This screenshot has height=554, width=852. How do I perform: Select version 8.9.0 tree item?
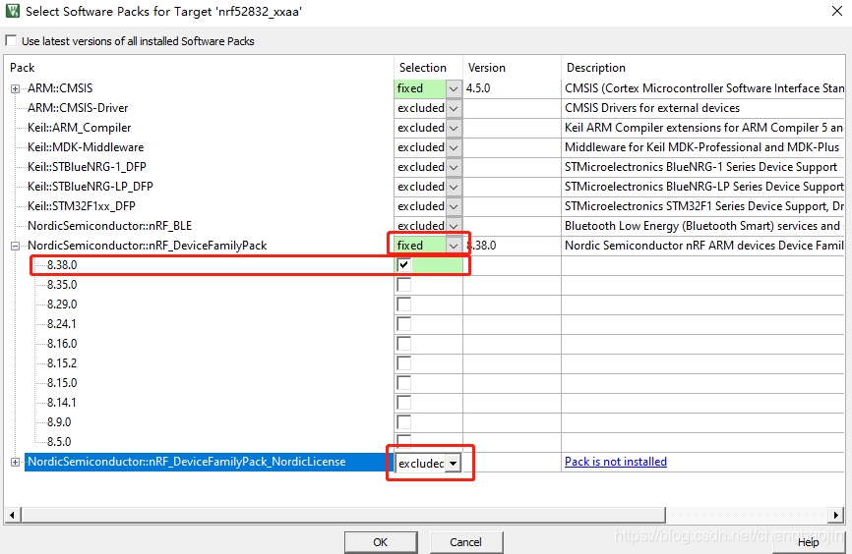(59, 421)
